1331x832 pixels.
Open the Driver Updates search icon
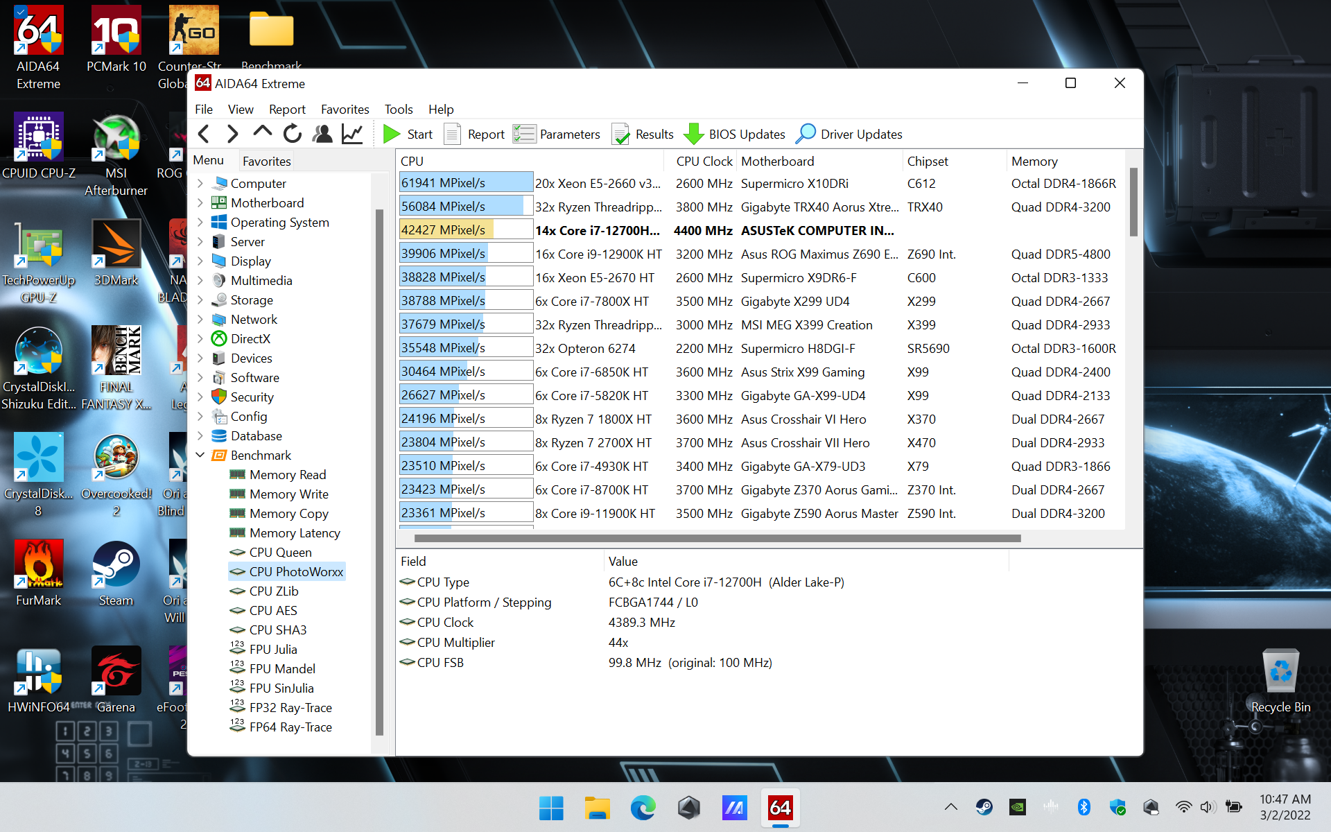(806, 134)
